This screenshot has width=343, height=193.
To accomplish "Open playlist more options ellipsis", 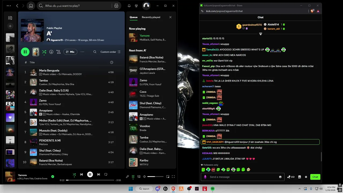I will point(82,52).
